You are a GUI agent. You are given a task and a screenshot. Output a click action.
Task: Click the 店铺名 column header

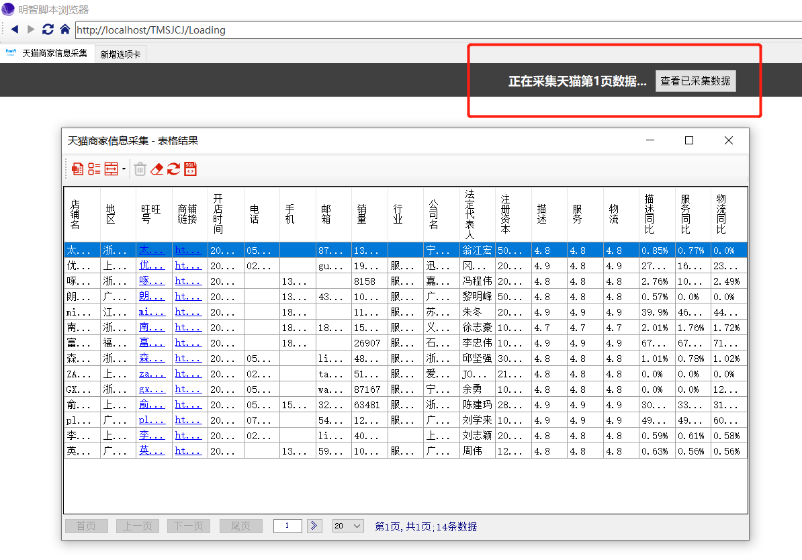(82, 214)
